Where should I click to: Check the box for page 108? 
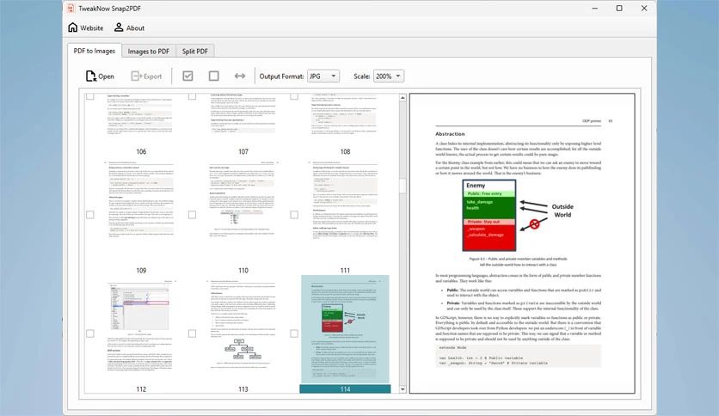294,96
